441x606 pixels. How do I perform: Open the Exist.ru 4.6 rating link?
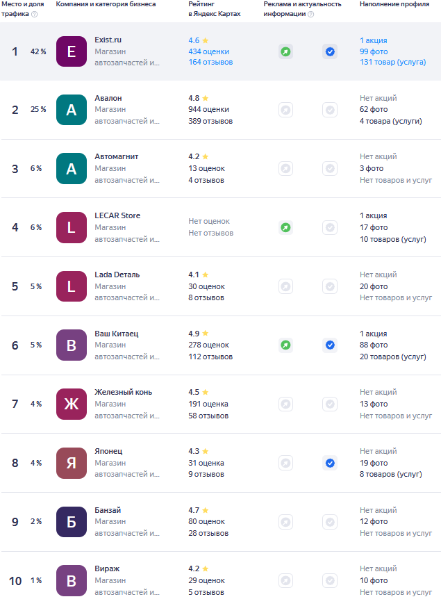coord(199,40)
